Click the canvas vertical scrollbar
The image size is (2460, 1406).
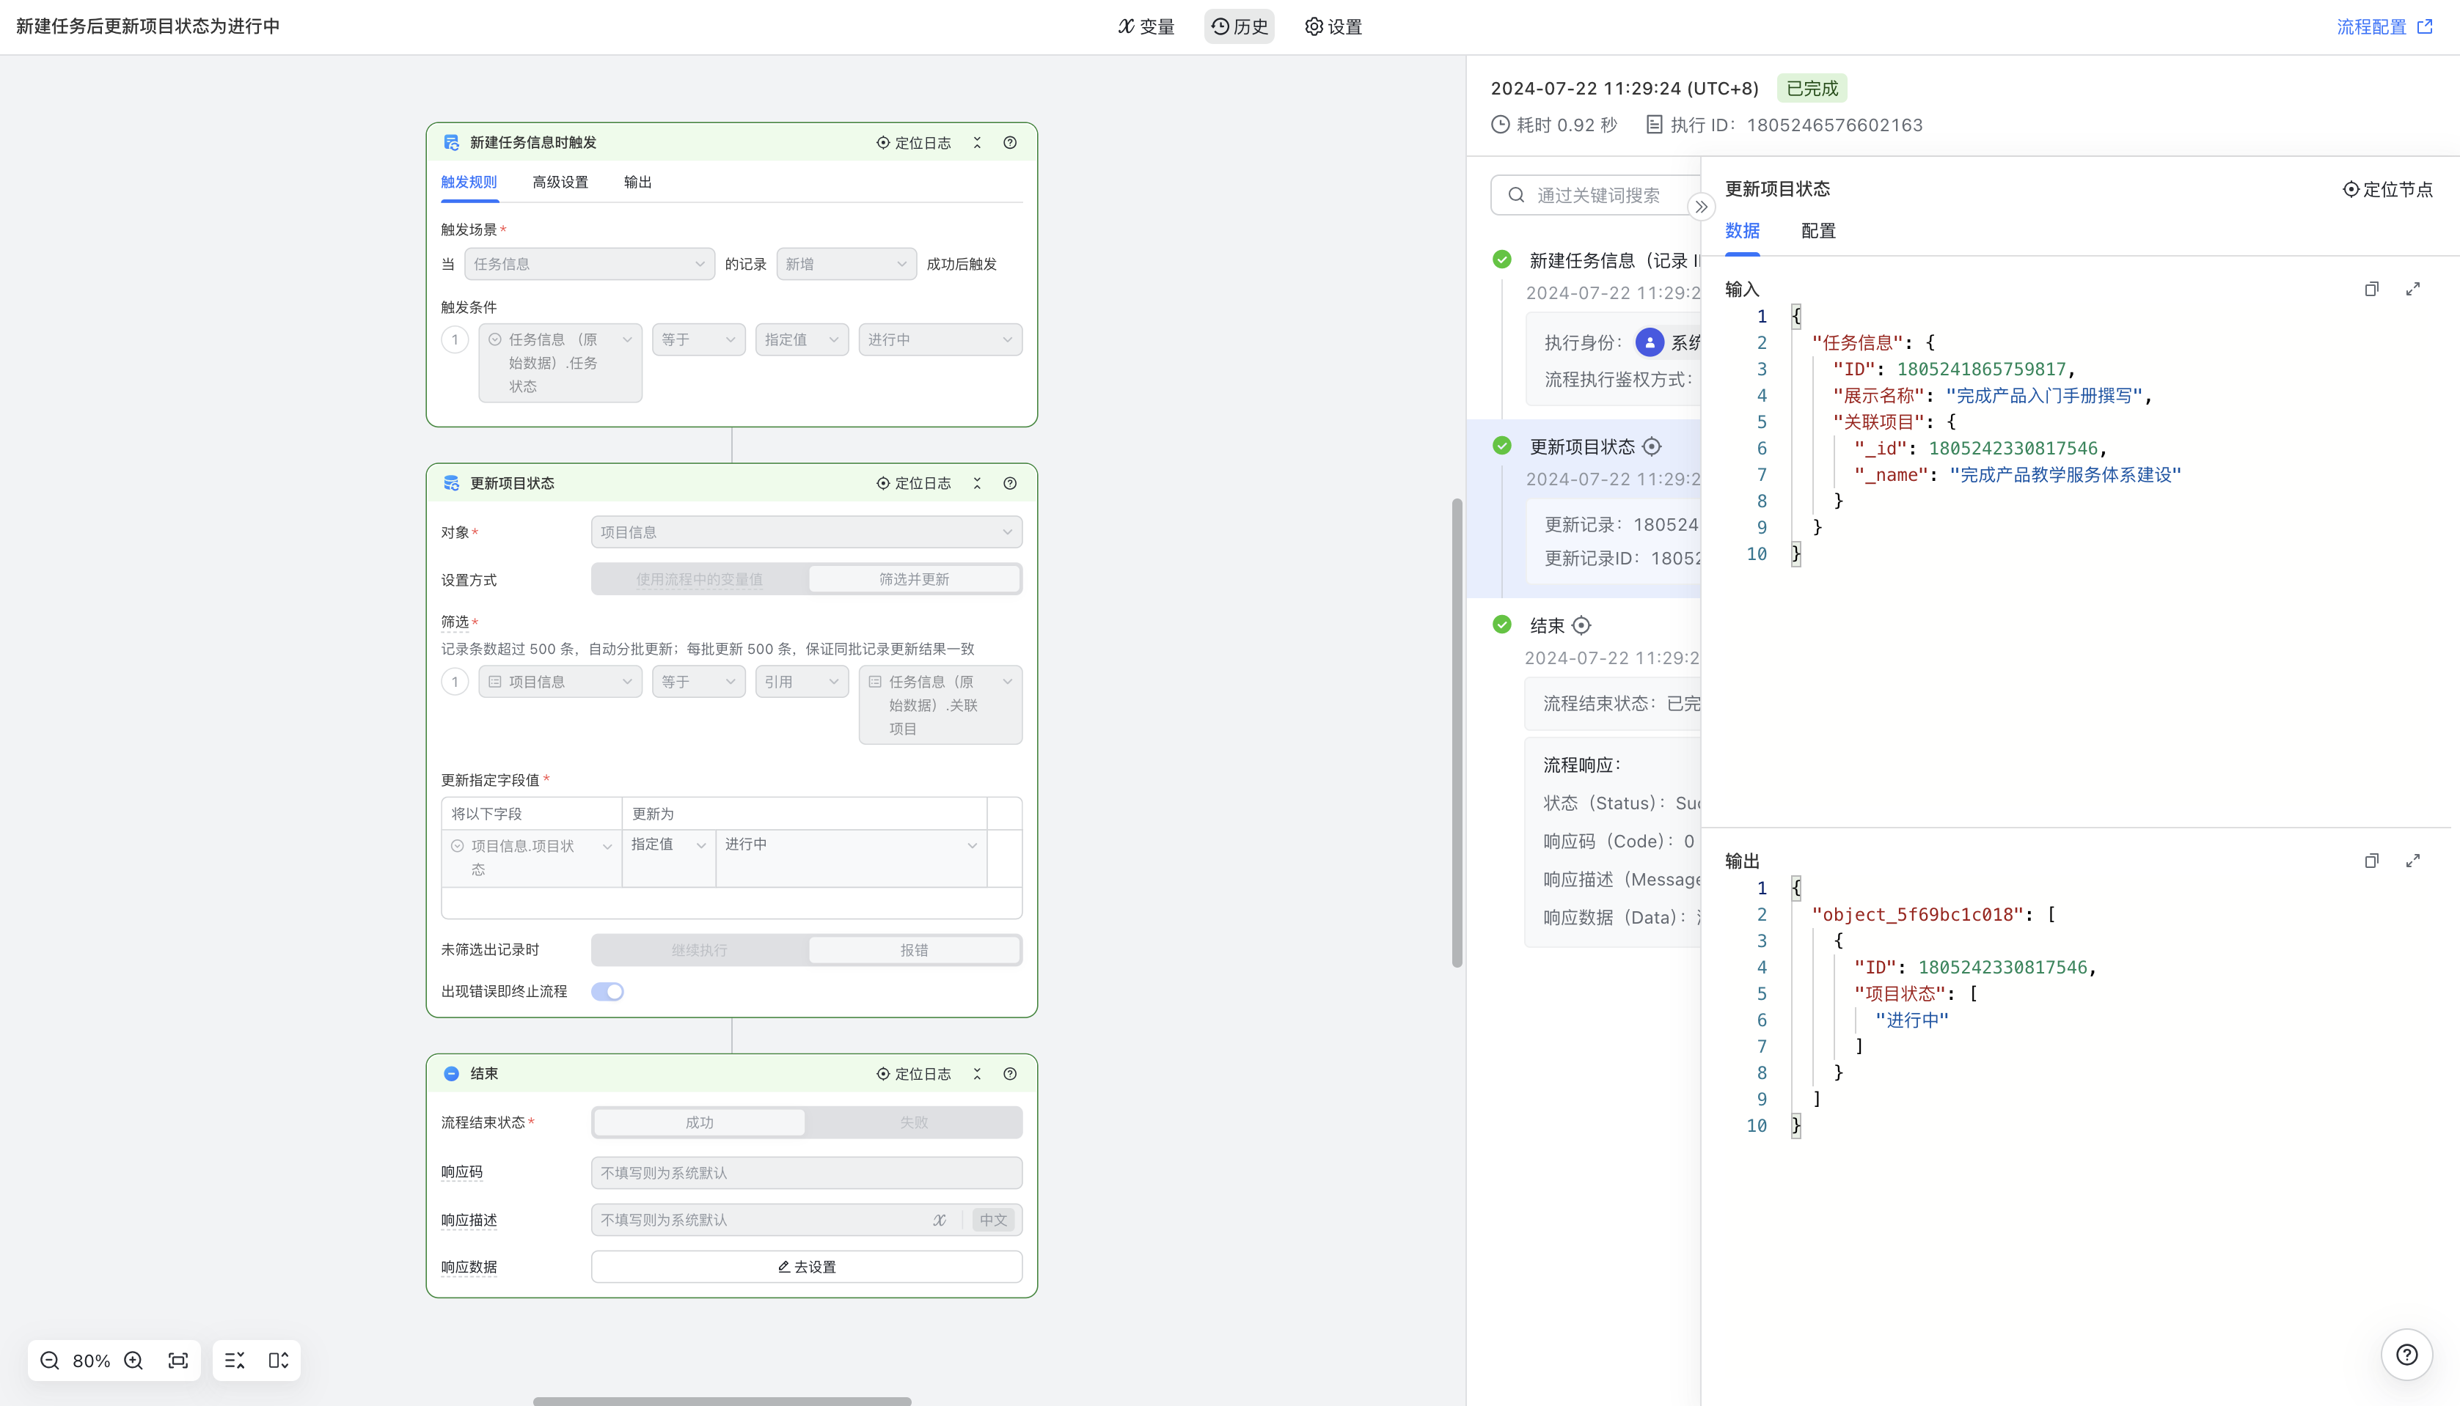pos(1457,732)
